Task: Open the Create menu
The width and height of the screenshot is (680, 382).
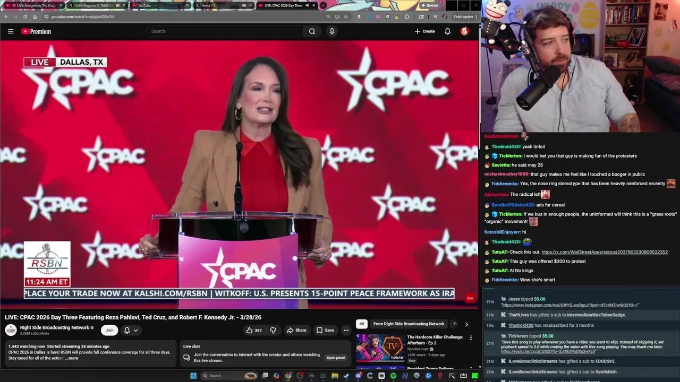Action: click(x=425, y=31)
